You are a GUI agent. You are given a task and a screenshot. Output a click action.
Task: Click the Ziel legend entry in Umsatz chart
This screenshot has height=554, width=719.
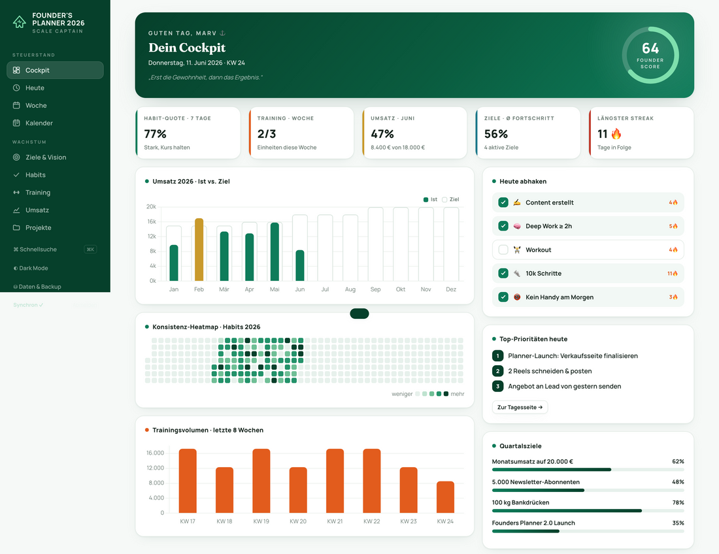[450, 199]
